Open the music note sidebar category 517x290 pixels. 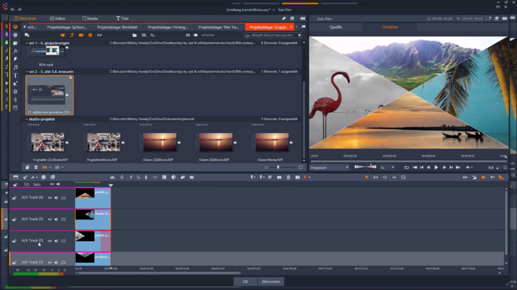tap(15, 67)
